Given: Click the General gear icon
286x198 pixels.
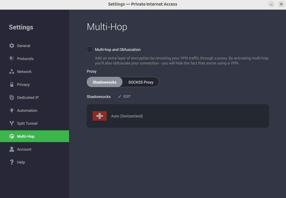Looking at the screenshot, I should pyautogui.click(x=12, y=46).
